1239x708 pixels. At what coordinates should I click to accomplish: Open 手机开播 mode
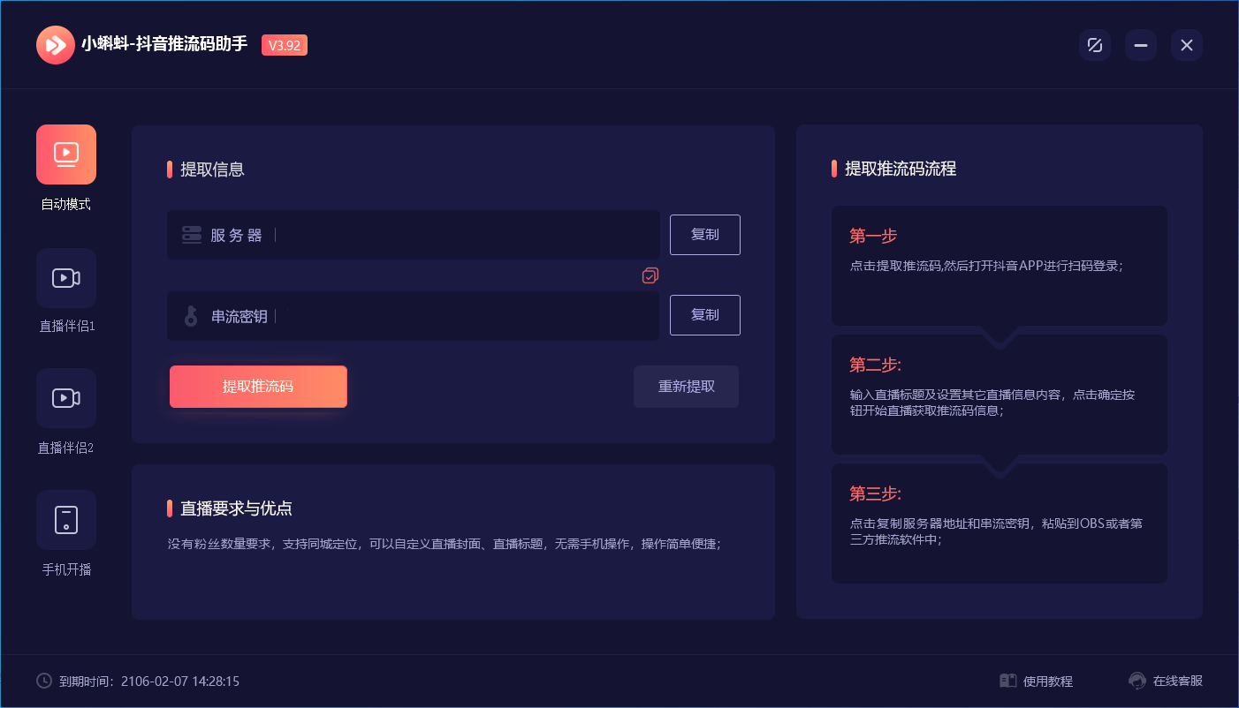pyautogui.click(x=65, y=520)
